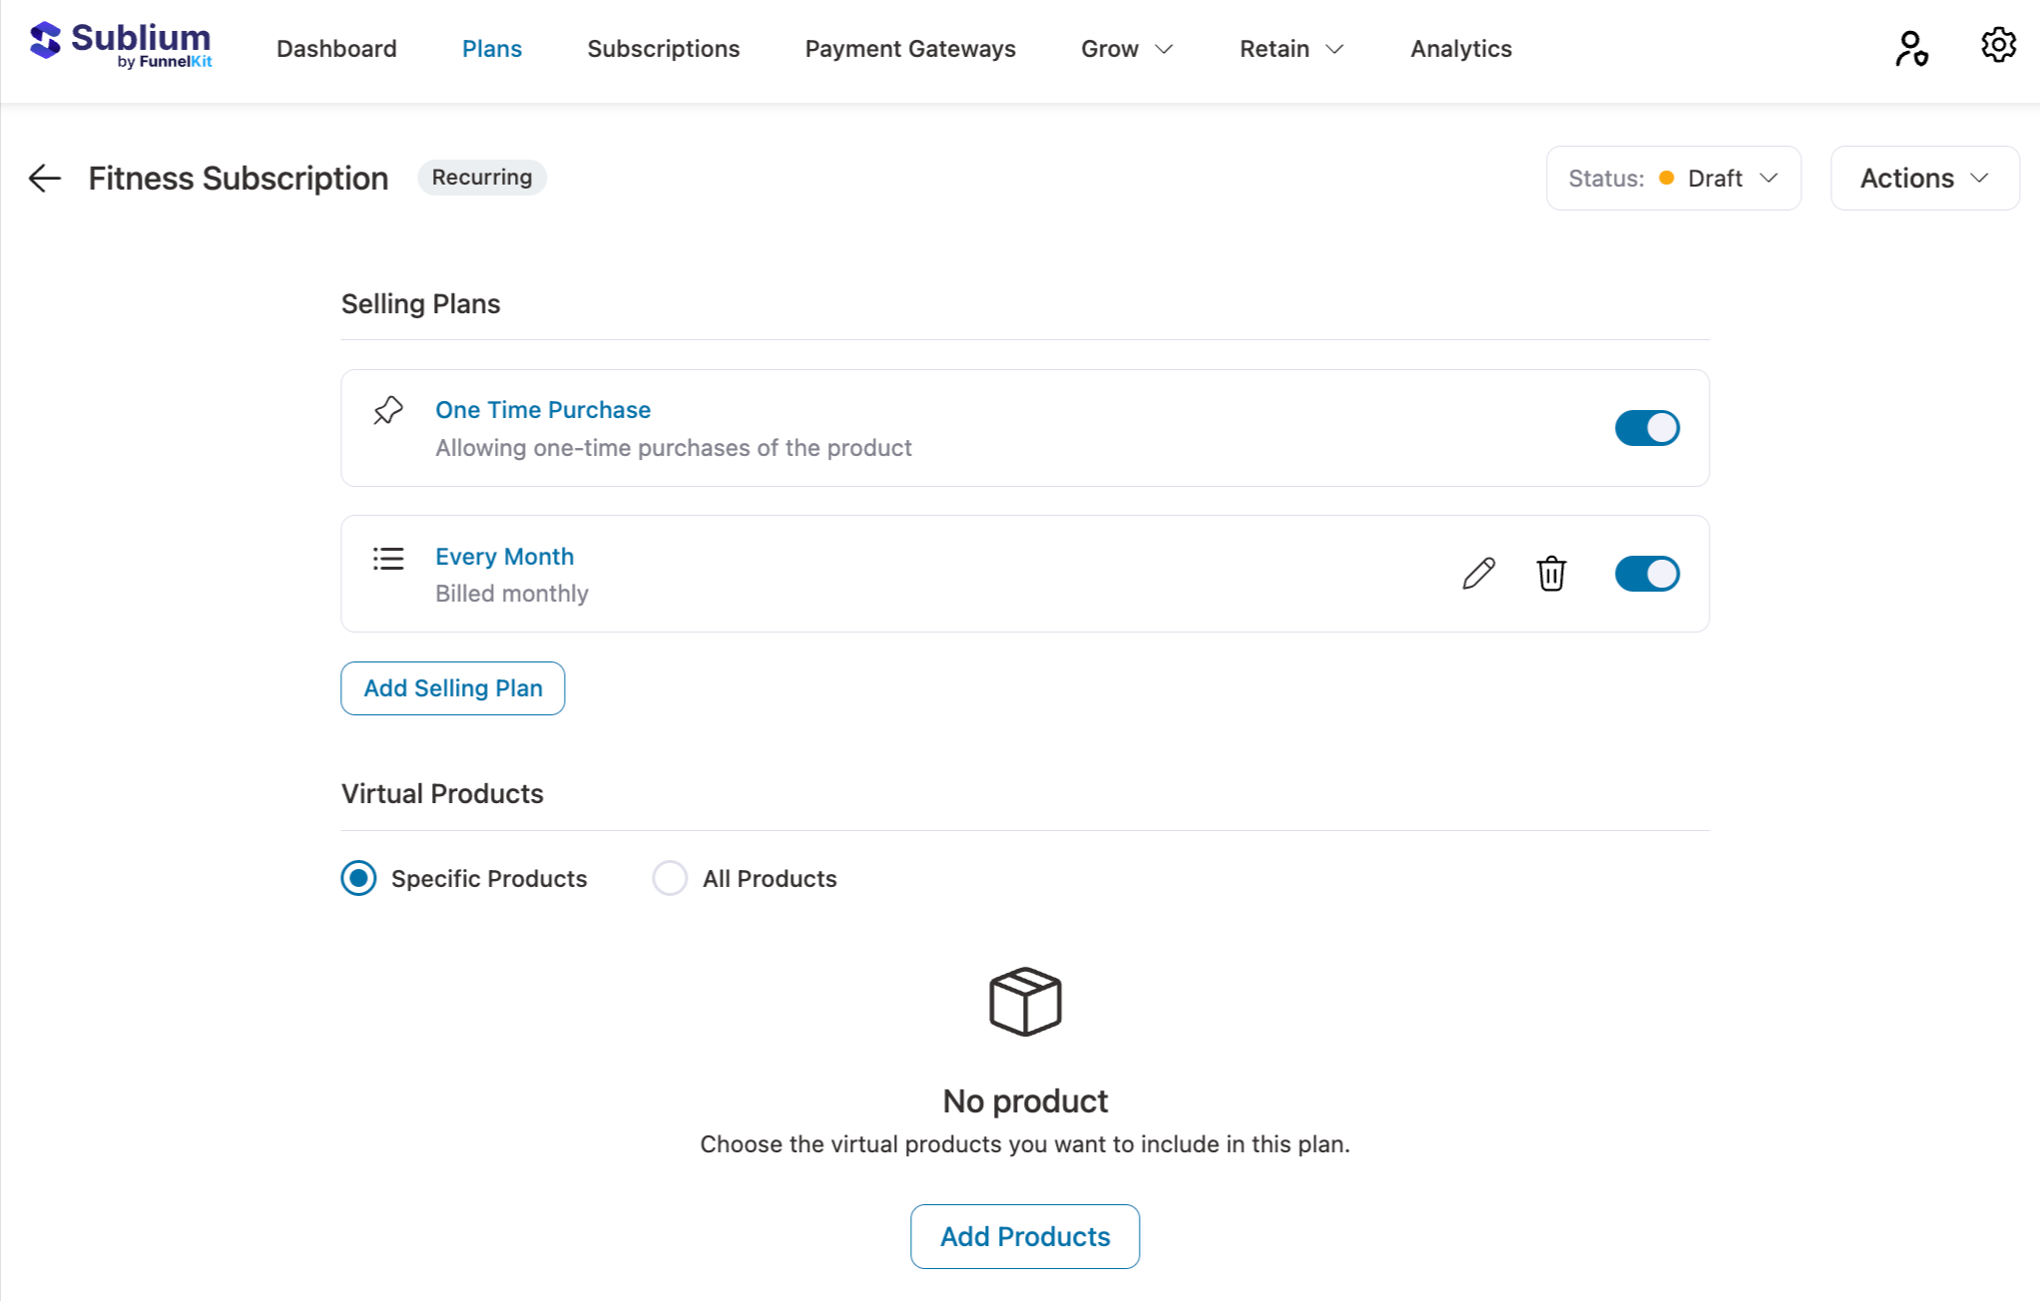
Task: Navigate to the Subscriptions tab
Action: pos(663,48)
